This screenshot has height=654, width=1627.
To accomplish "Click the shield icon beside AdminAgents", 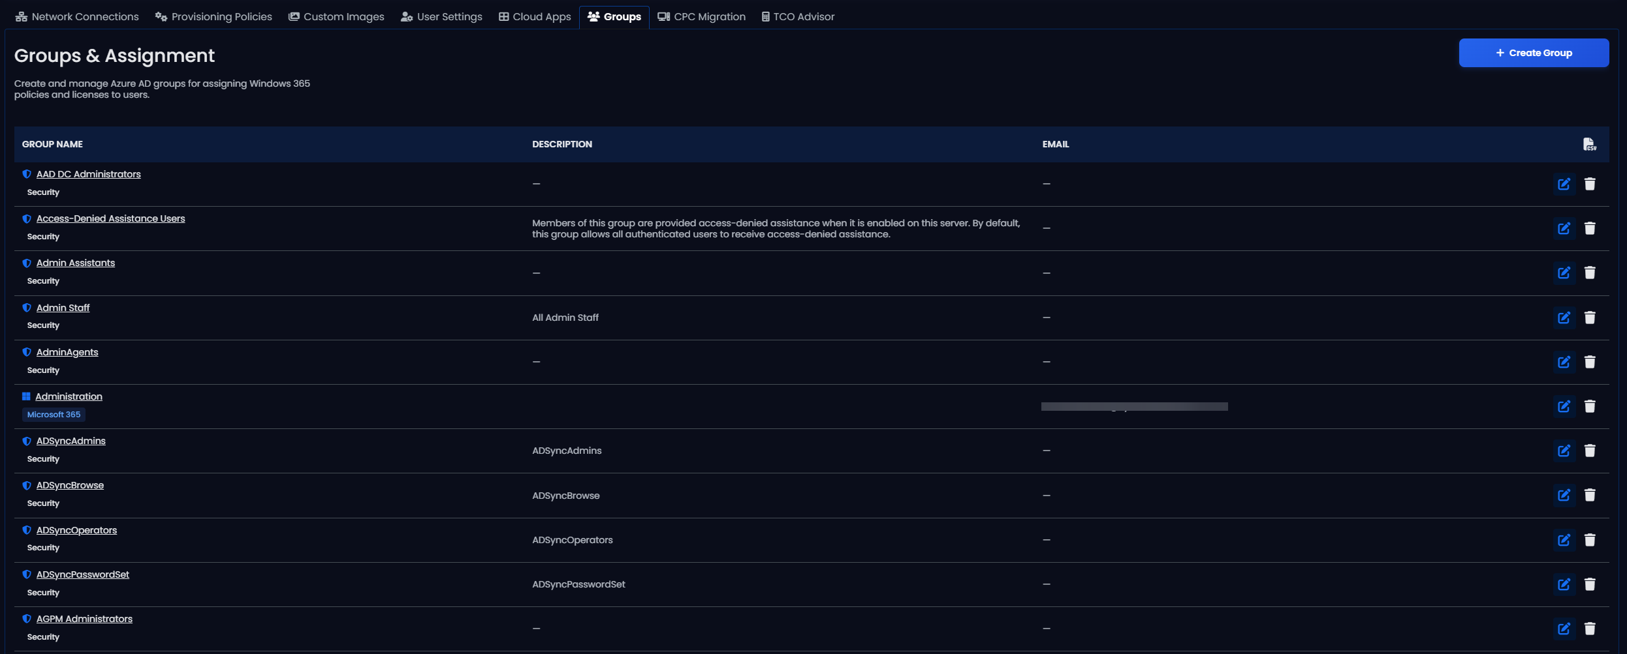I will tap(27, 352).
